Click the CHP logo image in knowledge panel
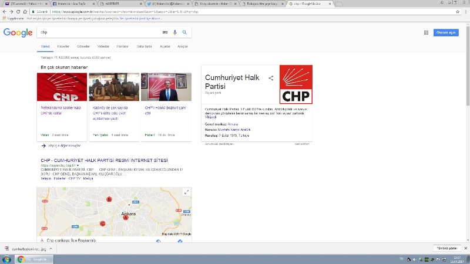 (x=296, y=84)
